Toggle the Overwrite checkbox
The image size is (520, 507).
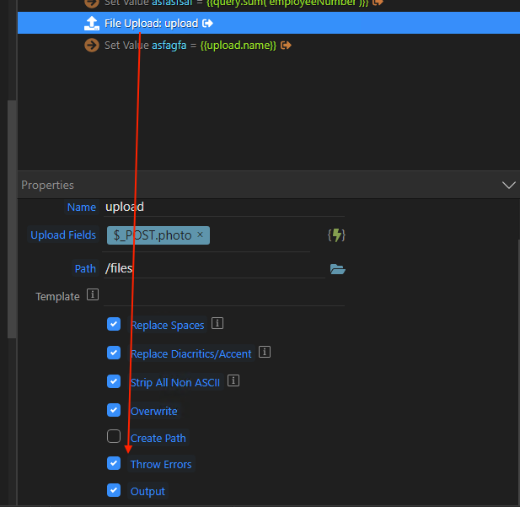(114, 410)
